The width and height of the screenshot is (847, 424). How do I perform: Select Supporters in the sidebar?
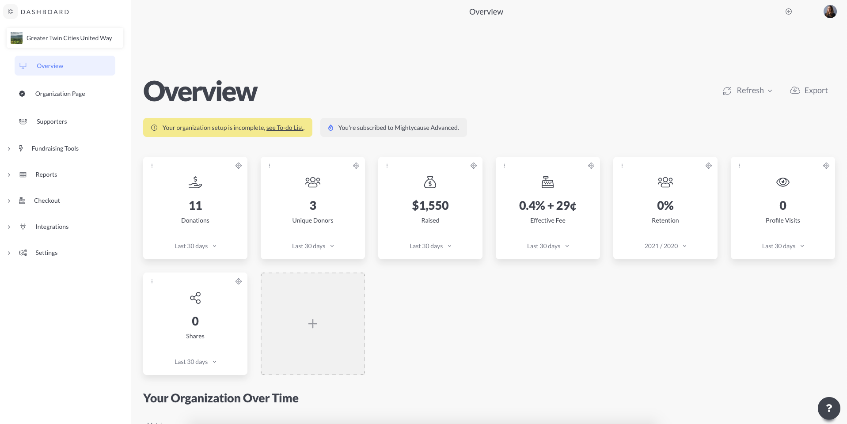pos(52,121)
